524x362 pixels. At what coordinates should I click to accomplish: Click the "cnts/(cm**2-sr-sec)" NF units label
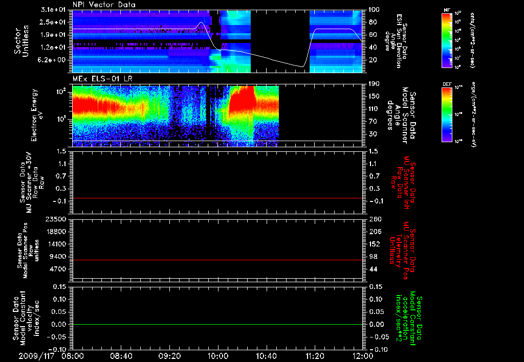click(x=472, y=40)
